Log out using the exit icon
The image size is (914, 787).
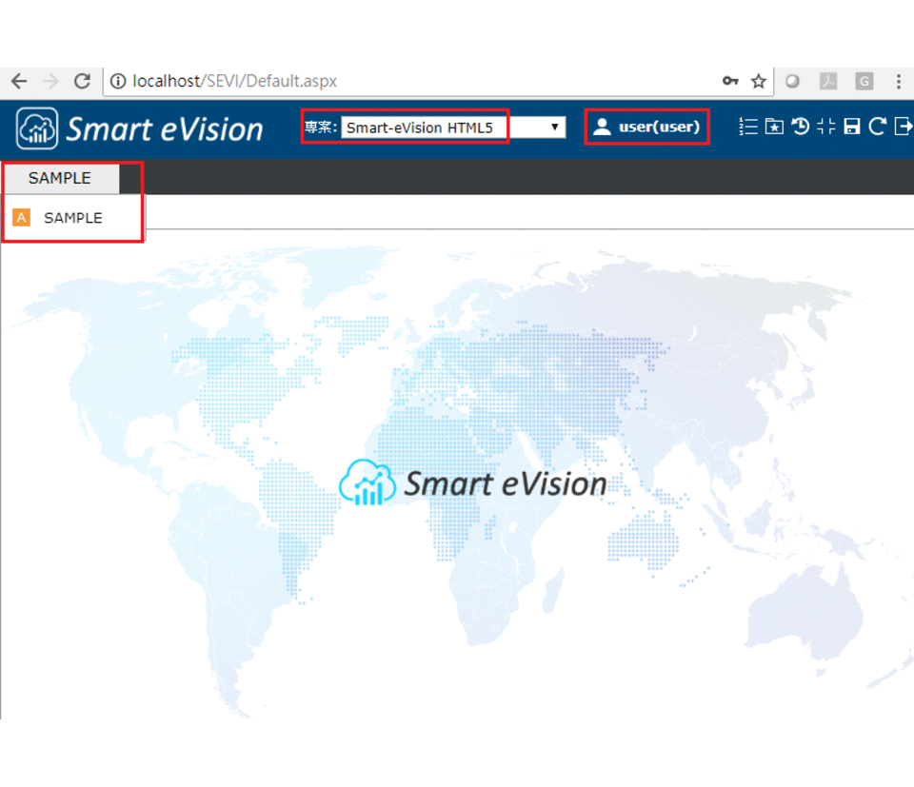pyautogui.click(x=904, y=126)
